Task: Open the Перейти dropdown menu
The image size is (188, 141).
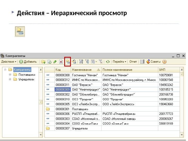Action: click(x=119, y=62)
